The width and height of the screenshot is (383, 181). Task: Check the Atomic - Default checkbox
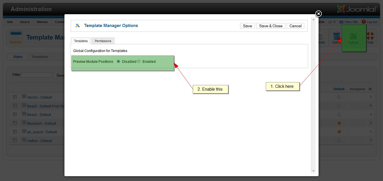[15, 97]
